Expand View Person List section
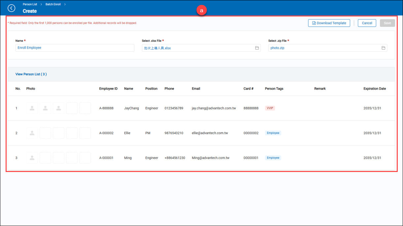 [x=31, y=74]
